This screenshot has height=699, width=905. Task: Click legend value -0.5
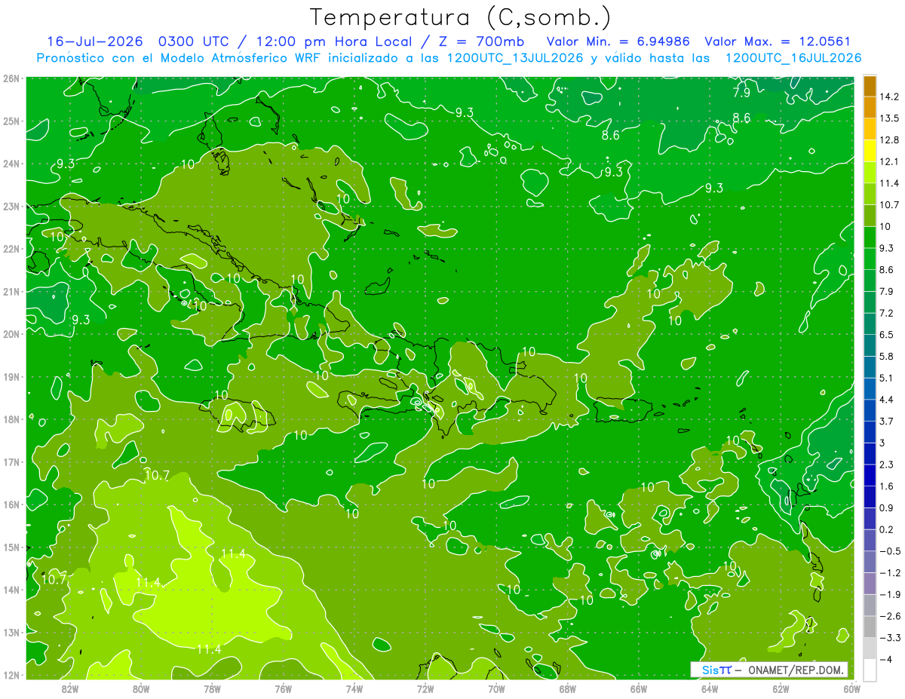(x=890, y=551)
